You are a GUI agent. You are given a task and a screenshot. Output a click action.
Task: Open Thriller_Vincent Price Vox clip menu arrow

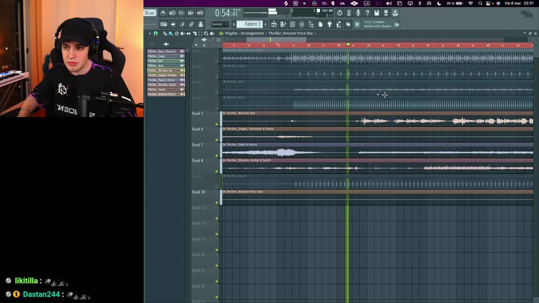coord(224,192)
